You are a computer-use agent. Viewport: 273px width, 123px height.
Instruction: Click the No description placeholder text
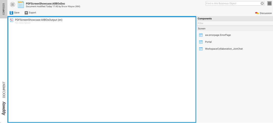(23, 23)
